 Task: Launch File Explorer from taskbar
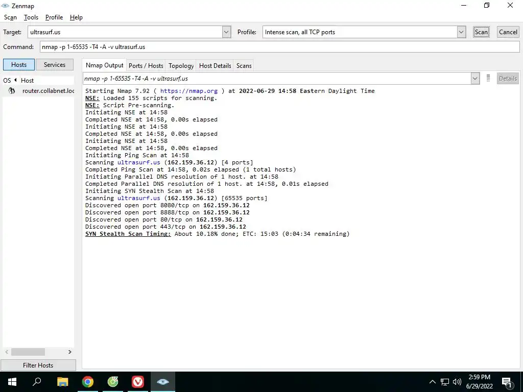(x=62, y=382)
